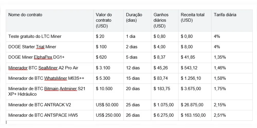Select the "$ 163.150,00" total revenue cell
257x128 pixels.
(x=193, y=115)
